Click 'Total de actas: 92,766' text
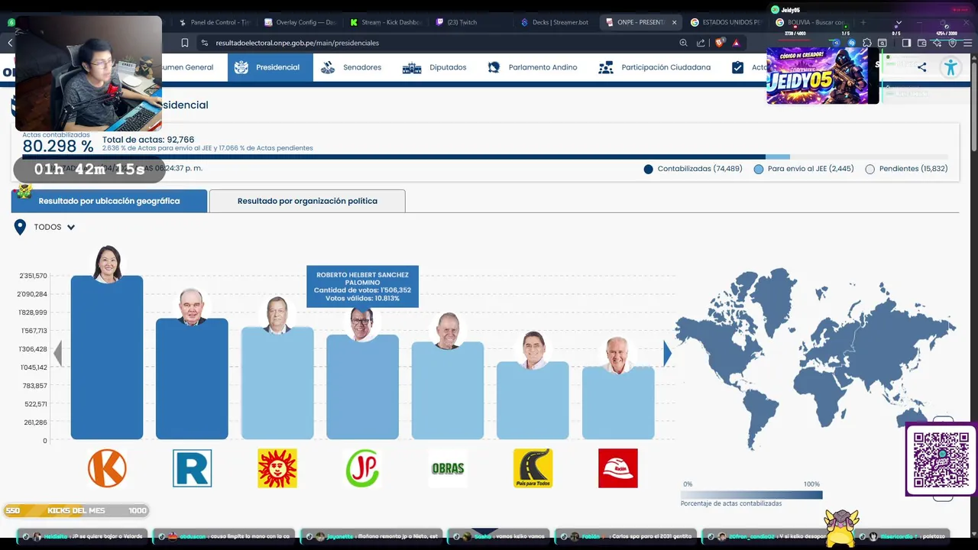 (x=148, y=140)
